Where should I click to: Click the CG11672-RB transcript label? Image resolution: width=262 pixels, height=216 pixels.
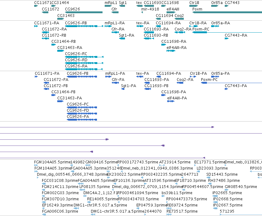(x=54, y=35)
